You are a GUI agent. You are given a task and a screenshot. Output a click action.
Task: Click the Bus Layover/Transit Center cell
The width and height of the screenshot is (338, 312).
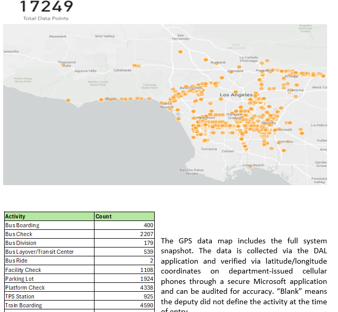pos(49,252)
